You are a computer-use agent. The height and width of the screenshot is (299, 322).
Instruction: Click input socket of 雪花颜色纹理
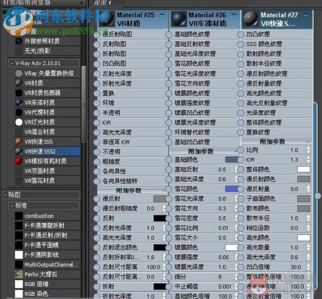[169, 64]
